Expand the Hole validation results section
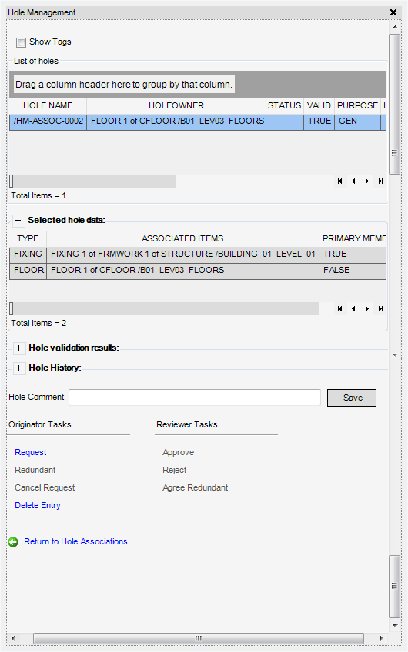 [18, 348]
